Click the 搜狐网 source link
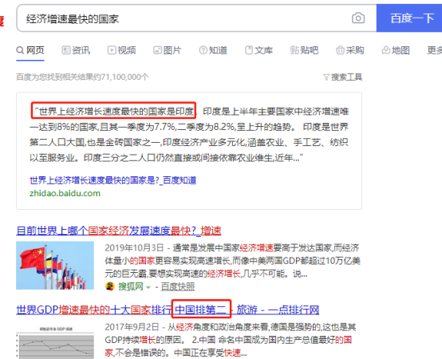 pyautogui.click(x=131, y=286)
